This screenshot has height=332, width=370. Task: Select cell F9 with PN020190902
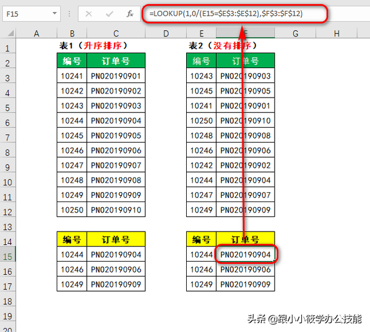(x=245, y=165)
